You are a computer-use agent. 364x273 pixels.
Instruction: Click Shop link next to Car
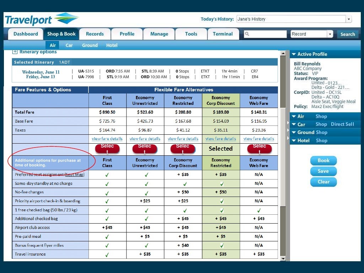(321, 124)
